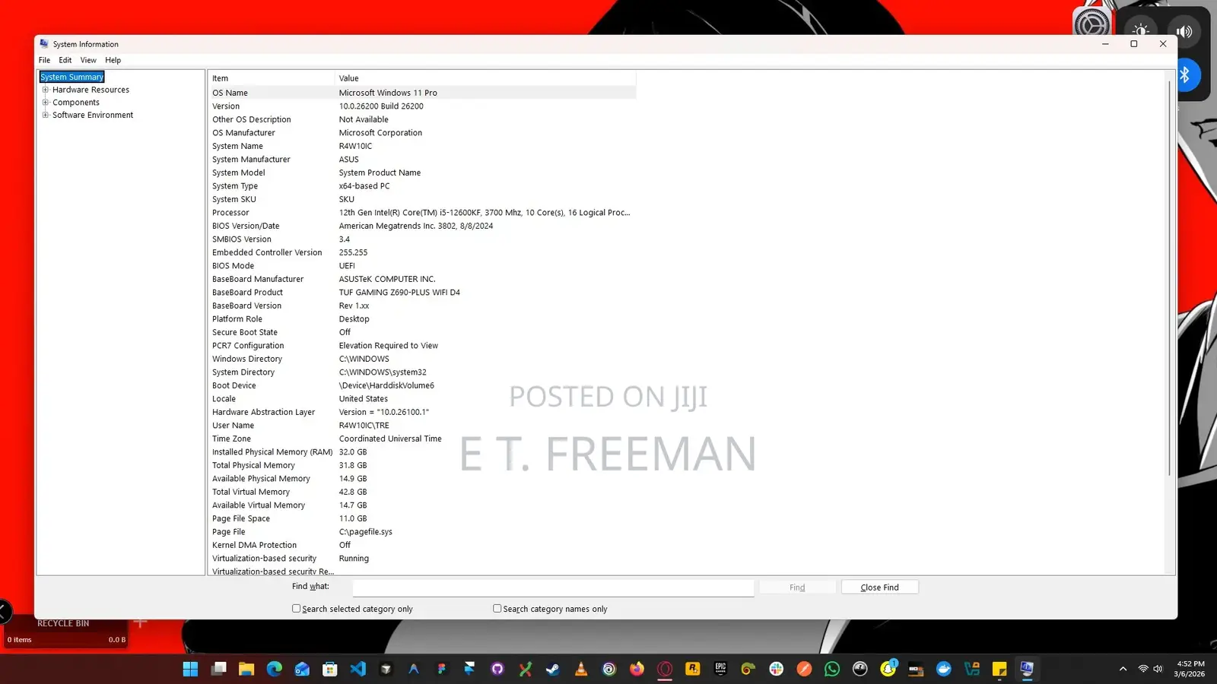Launch Steam from the taskbar
Image resolution: width=1217 pixels, height=684 pixels.
click(553, 669)
